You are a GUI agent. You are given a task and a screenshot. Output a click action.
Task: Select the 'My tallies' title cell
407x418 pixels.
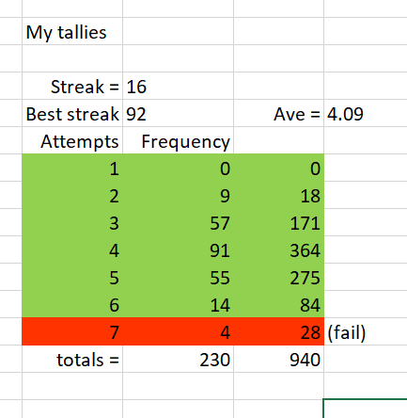(x=72, y=31)
